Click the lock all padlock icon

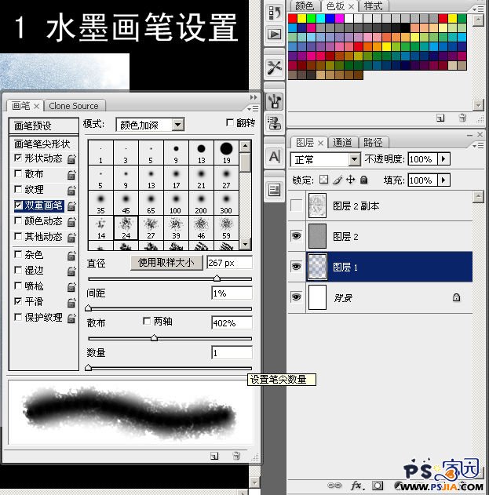pyautogui.click(x=363, y=180)
